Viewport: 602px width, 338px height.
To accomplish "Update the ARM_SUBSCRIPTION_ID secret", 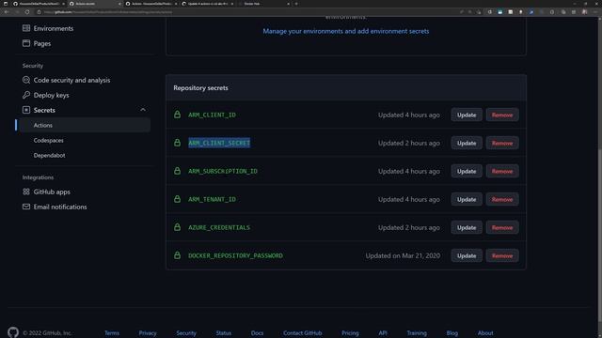I will 467,171.
